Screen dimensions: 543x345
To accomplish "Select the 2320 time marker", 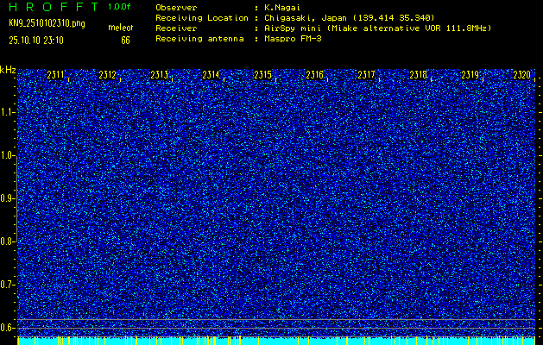I will 521,75.
